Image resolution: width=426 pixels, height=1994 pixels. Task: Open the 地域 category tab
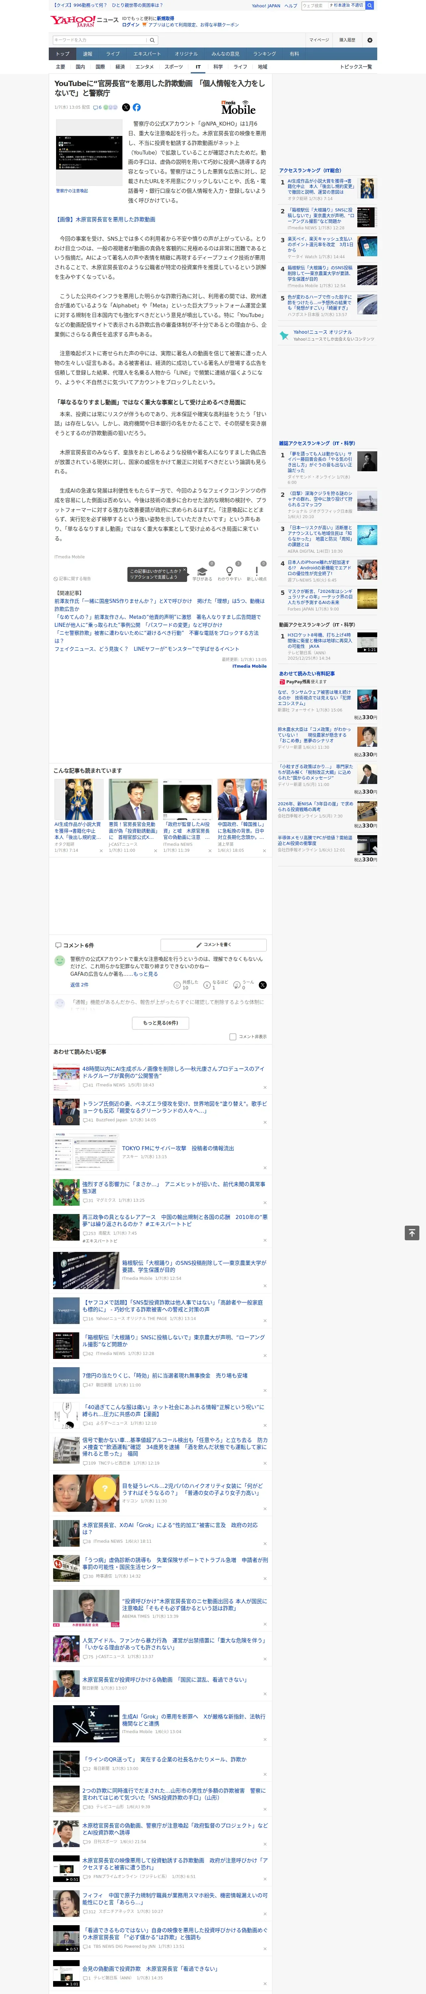pyautogui.click(x=263, y=66)
